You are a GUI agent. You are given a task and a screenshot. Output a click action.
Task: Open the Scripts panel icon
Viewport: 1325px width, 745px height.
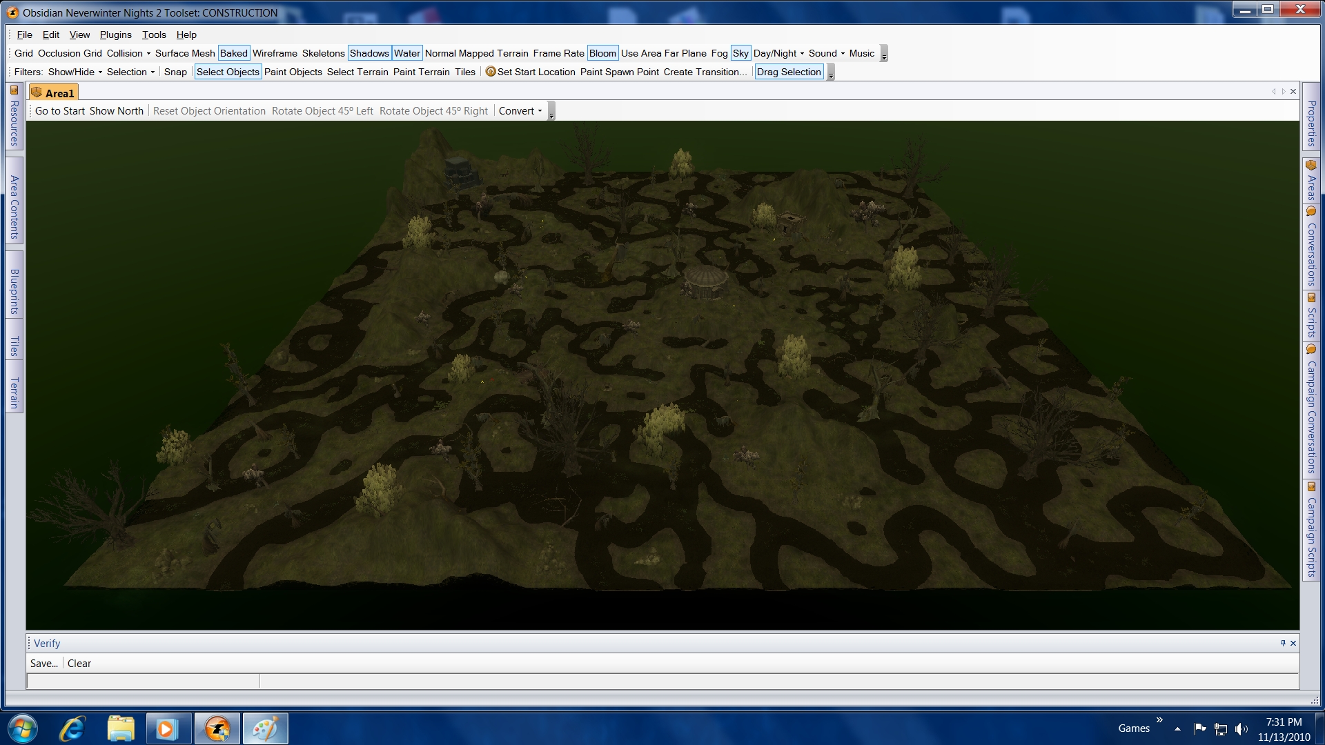coord(1311,297)
